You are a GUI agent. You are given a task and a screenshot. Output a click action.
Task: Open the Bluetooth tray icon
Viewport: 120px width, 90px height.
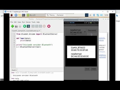[94, 15]
